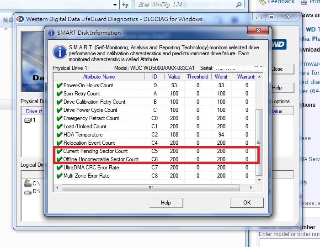Click ID C5 cell
This screenshot has height=247, width=320.
(x=155, y=151)
